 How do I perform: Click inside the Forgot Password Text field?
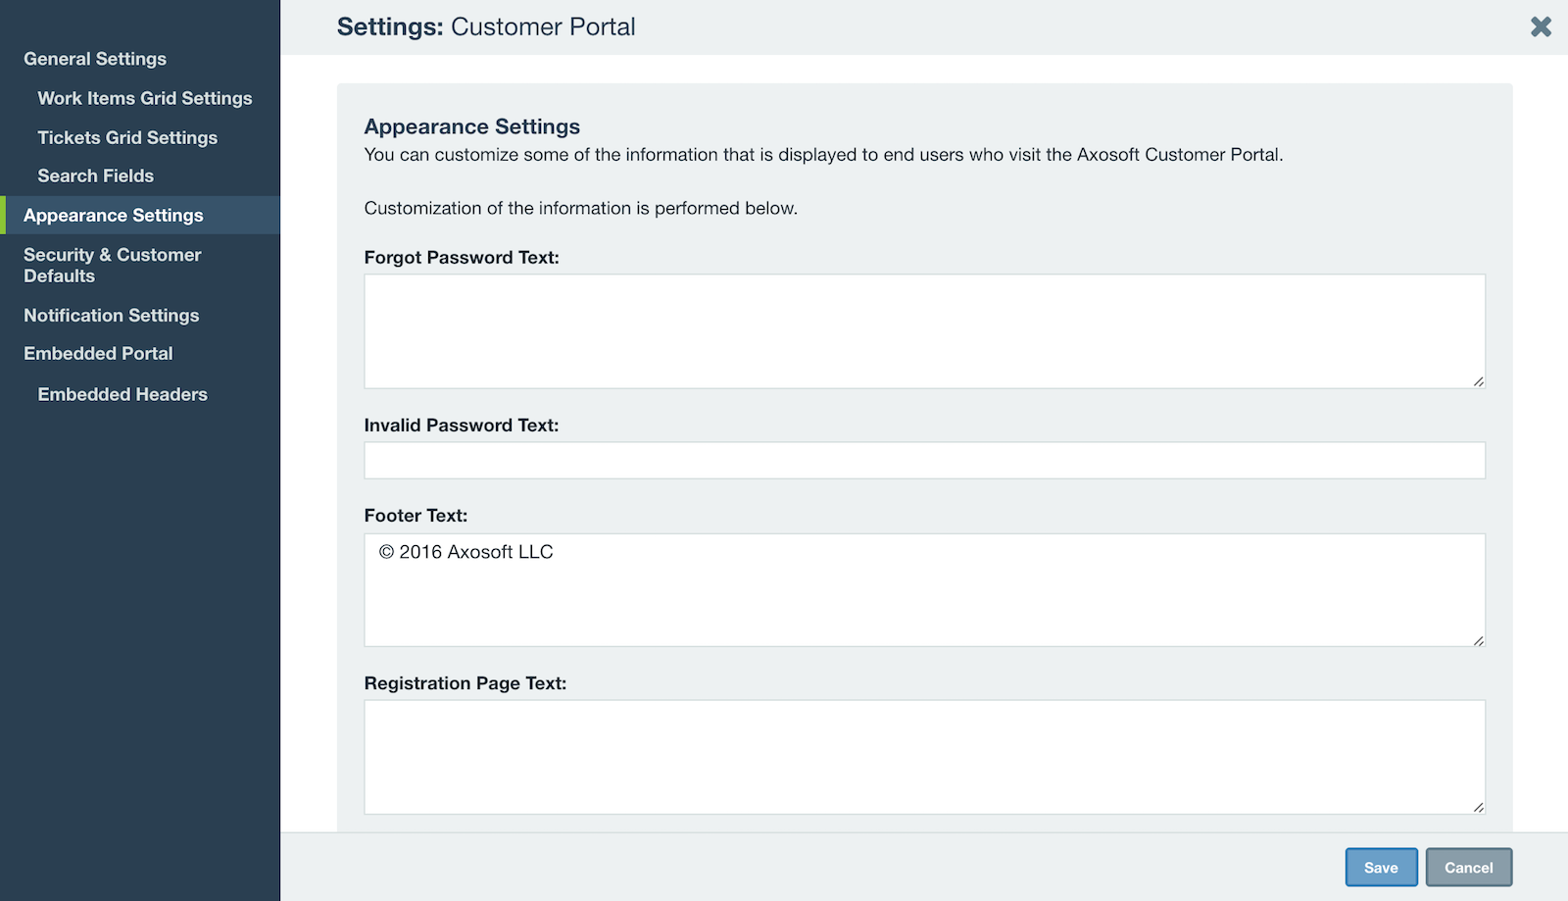(x=924, y=330)
